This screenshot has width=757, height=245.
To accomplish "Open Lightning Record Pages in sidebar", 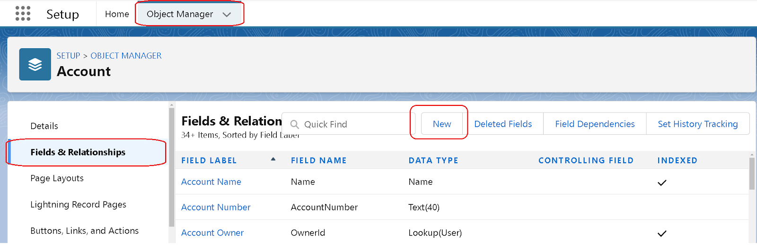I will point(78,204).
